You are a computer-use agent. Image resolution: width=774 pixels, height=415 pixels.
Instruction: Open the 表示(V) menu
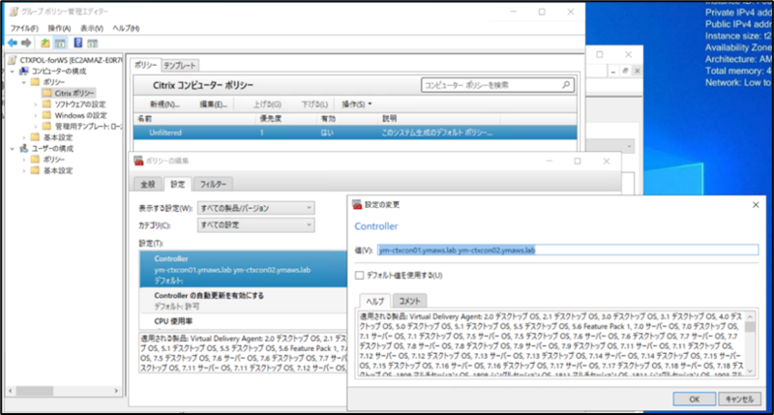point(92,28)
